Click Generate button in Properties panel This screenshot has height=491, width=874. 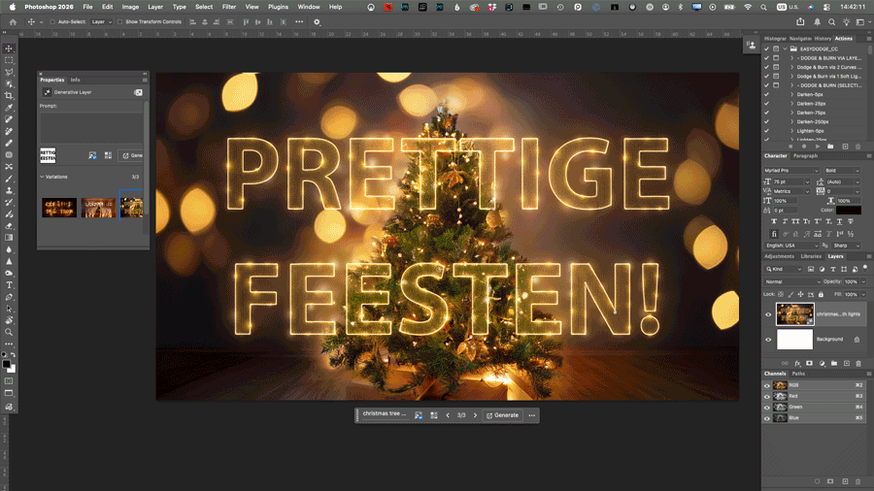tap(131, 155)
